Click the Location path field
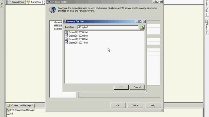 point(108,27)
